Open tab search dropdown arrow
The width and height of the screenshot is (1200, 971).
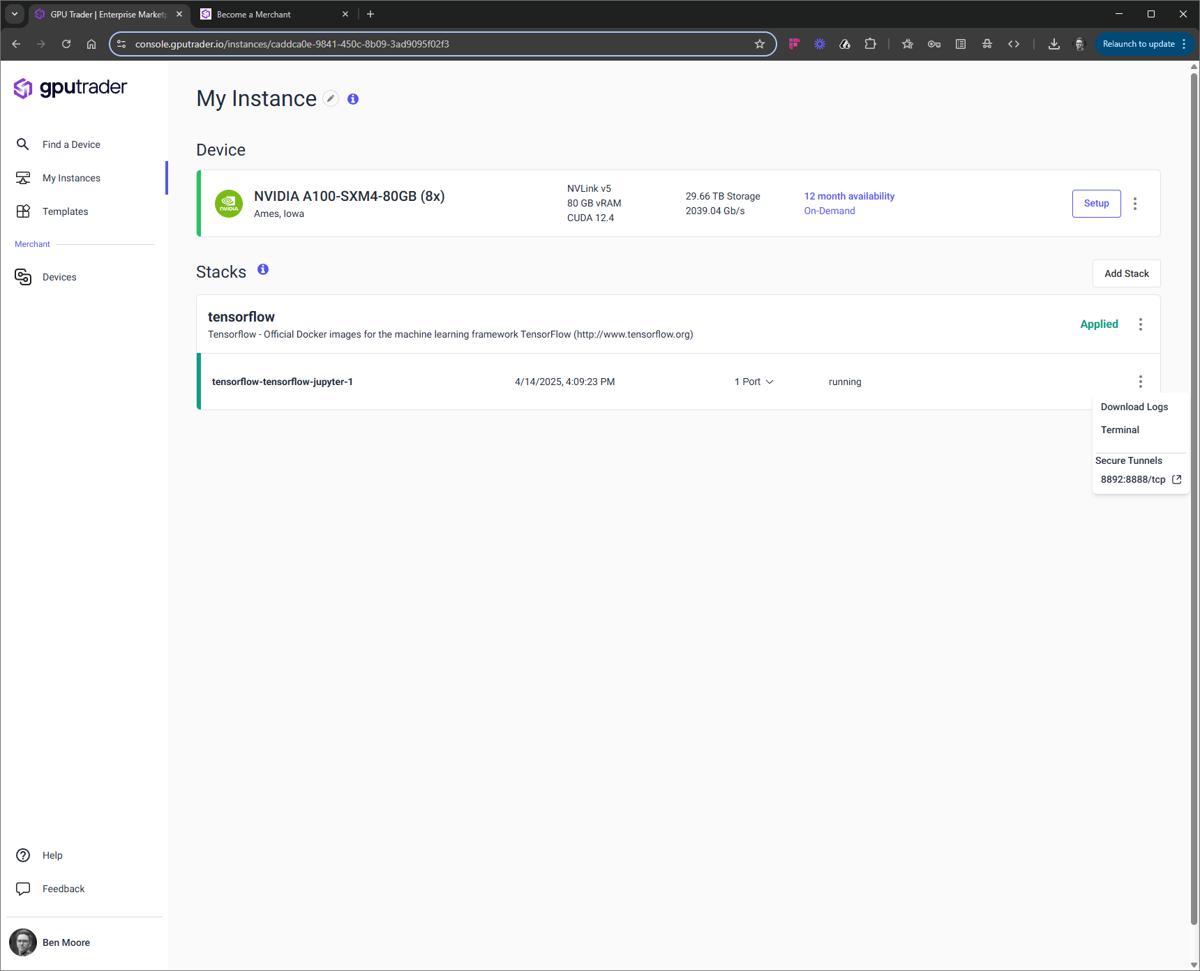click(x=15, y=14)
